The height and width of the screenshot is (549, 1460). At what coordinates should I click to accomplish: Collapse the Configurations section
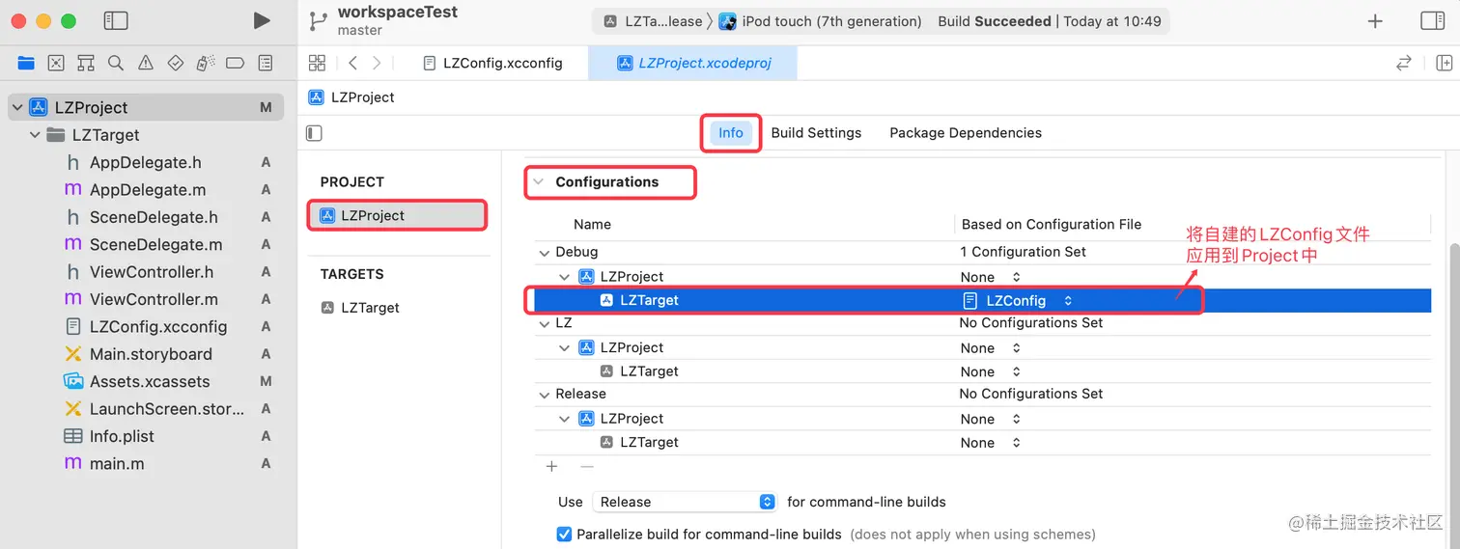click(539, 181)
